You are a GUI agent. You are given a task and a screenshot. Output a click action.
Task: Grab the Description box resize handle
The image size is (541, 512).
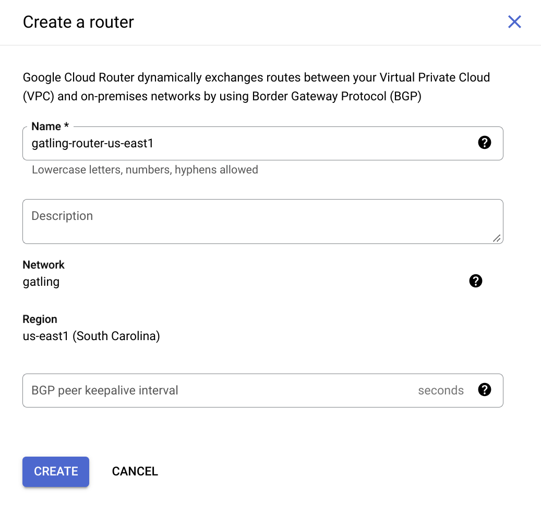pos(497,238)
